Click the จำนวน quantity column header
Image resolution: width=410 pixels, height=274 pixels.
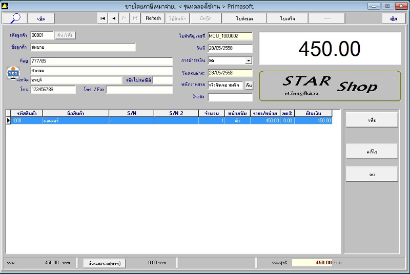point(212,113)
